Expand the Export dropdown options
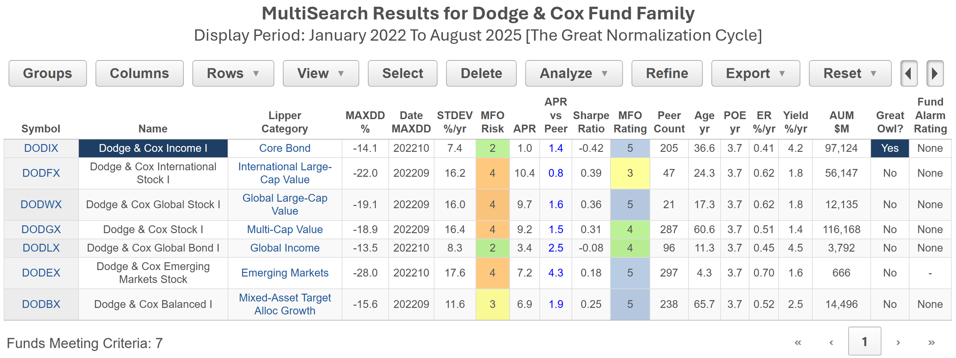 click(755, 74)
